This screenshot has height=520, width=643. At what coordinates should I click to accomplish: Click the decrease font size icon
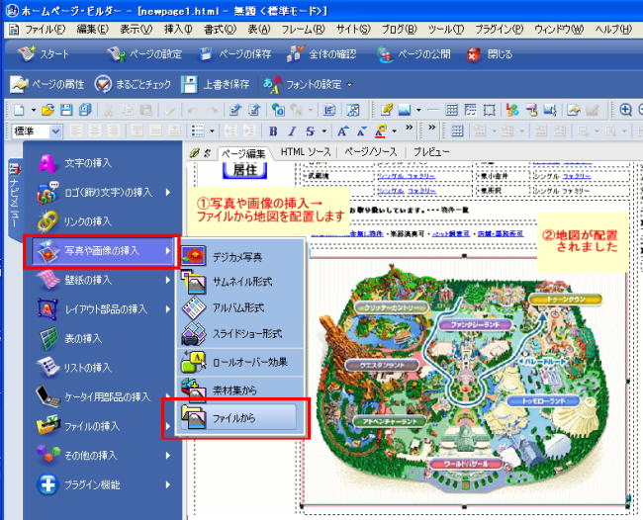click(361, 131)
